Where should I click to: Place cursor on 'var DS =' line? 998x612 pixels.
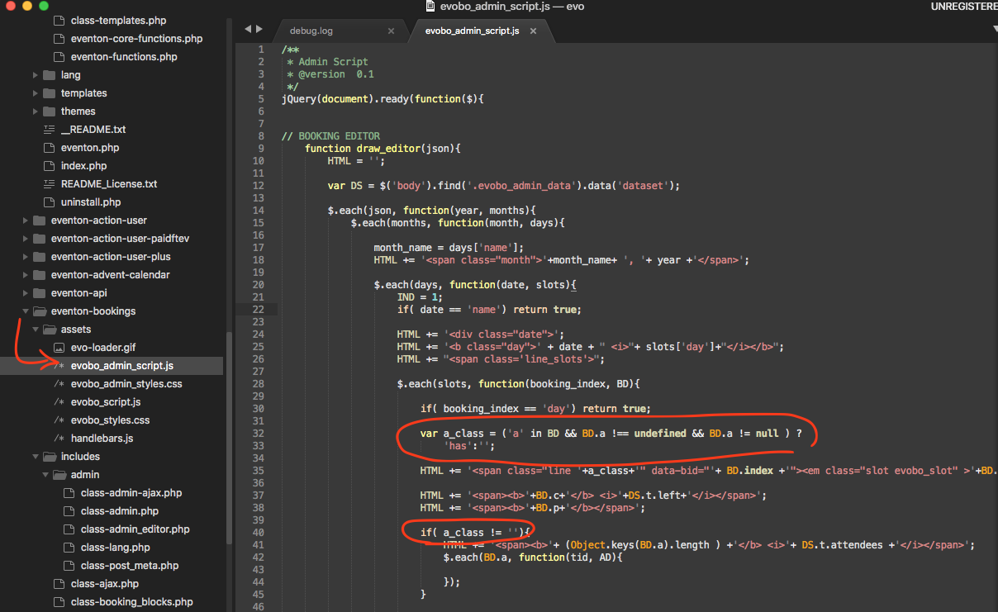[x=503, y=186]
